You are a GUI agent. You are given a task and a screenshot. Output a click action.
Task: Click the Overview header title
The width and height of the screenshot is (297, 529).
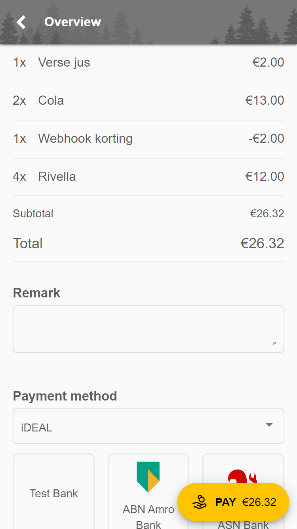[x=73, y=22]
